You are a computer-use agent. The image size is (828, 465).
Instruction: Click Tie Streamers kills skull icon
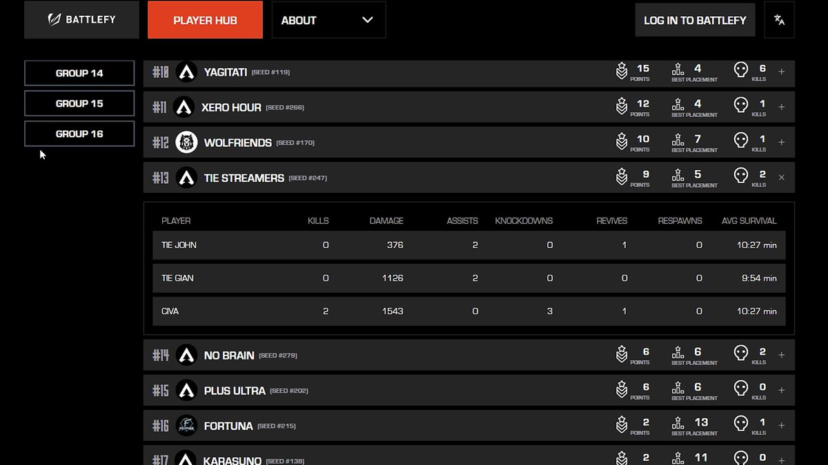tap(740, 176)
